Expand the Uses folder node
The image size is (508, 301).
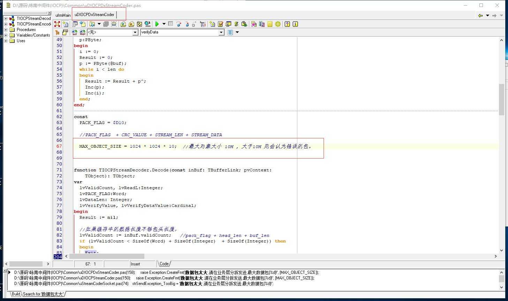pyautogui.click(x=6, y=41)
